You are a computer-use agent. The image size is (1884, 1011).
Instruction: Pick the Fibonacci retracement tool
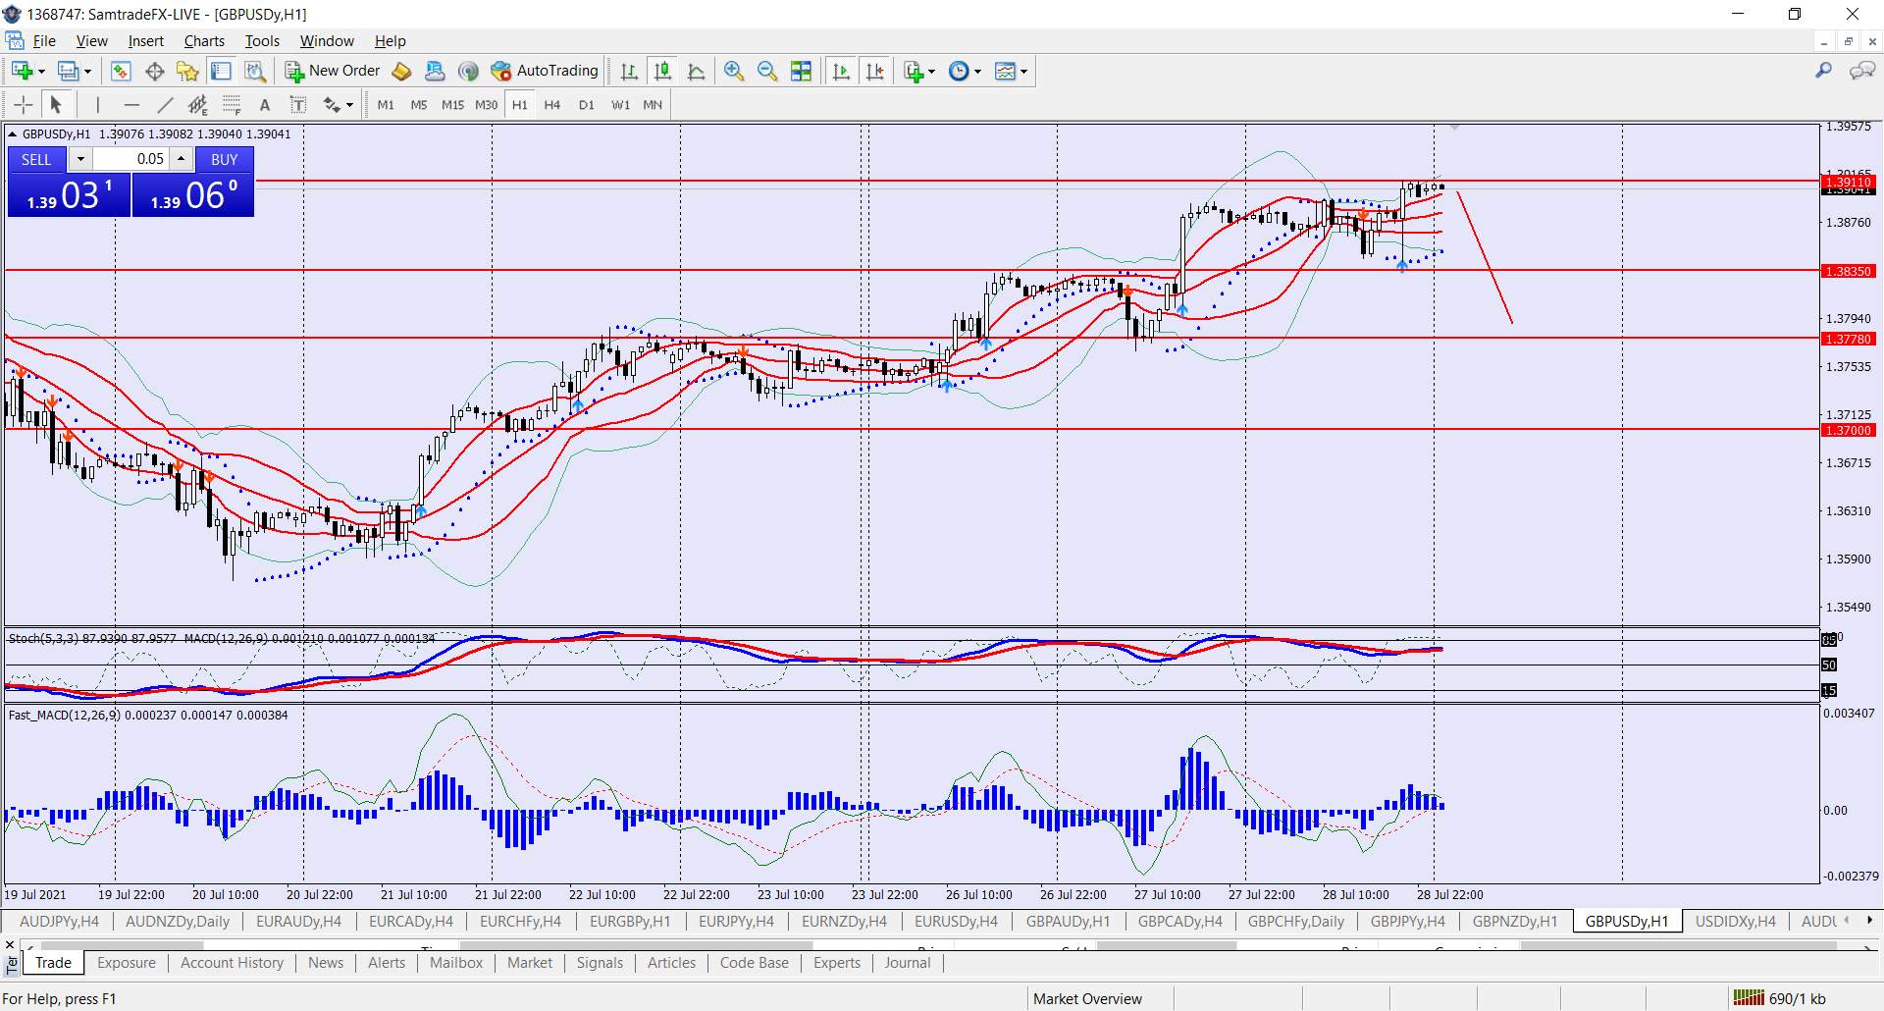[x=232, y=105]
